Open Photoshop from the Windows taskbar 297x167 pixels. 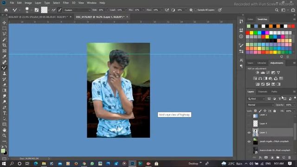132,163
